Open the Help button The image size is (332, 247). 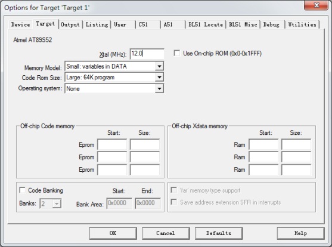300,233
